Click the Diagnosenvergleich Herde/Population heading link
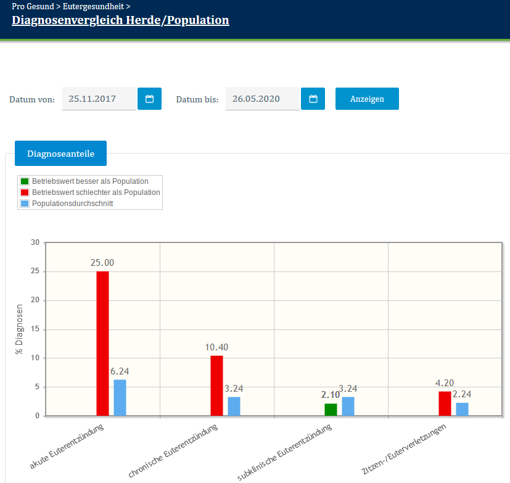 point(120,20)
